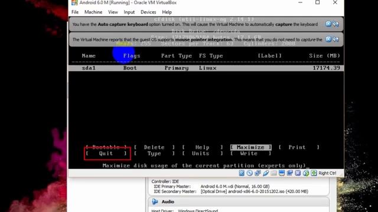Click the Size (MB) column header

click(324, 56)
